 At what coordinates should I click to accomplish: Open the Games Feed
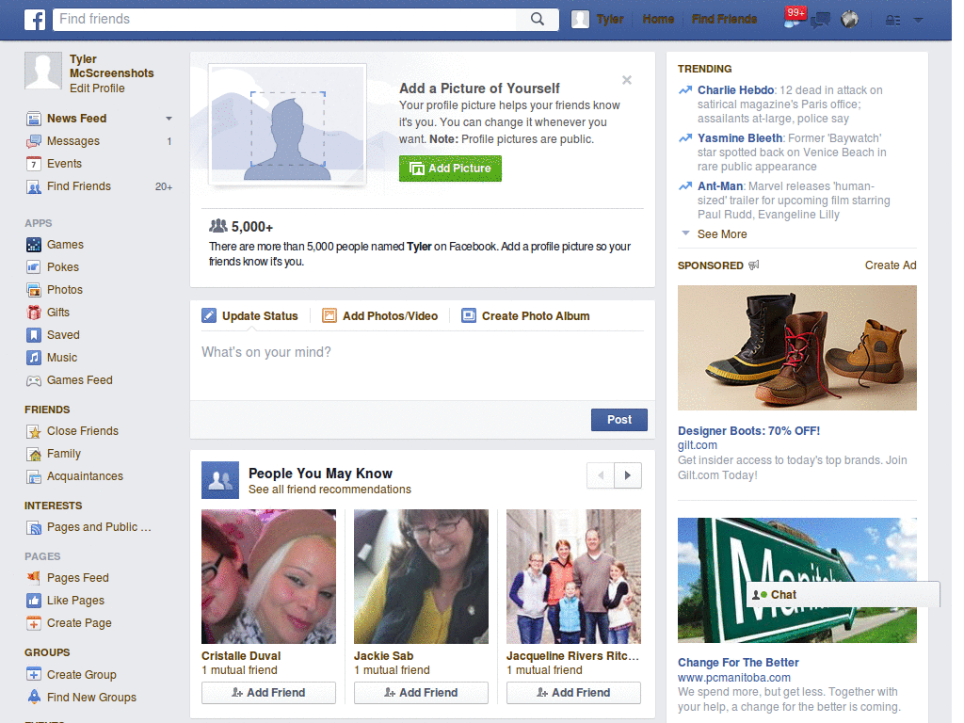(79, 380)
